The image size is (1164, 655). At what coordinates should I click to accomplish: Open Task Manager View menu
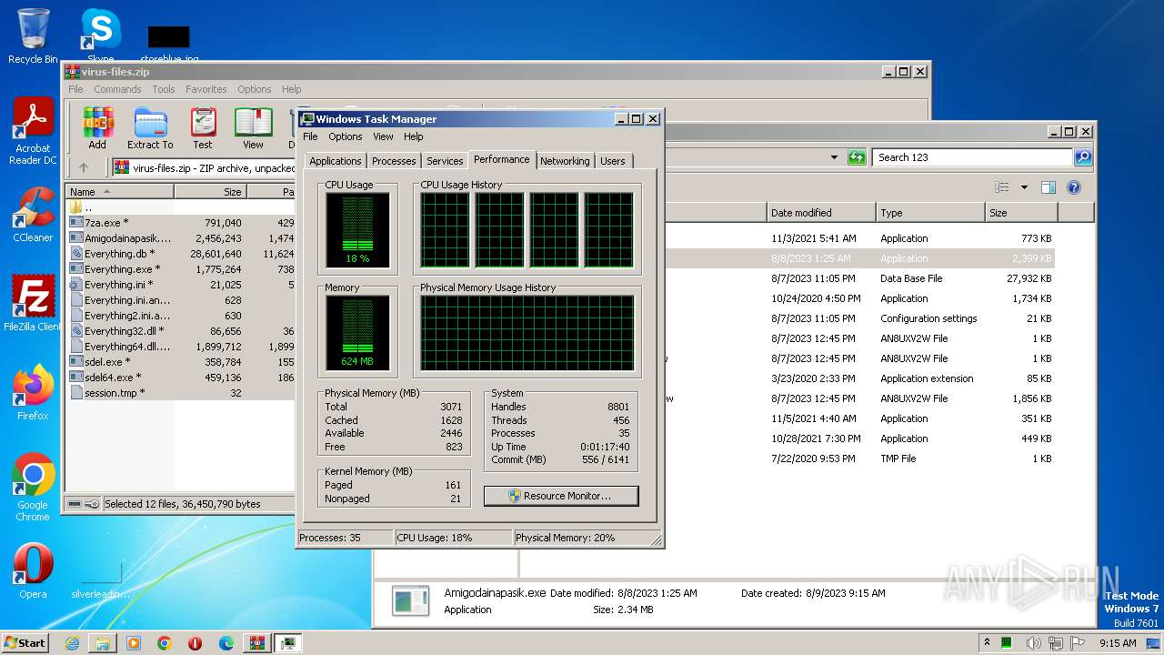[x=384, y=136]
